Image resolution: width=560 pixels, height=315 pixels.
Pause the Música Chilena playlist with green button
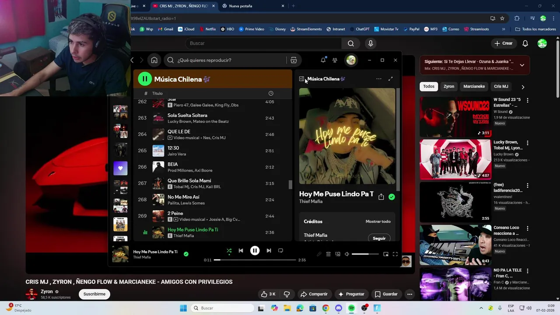click(x=144, y=79)
